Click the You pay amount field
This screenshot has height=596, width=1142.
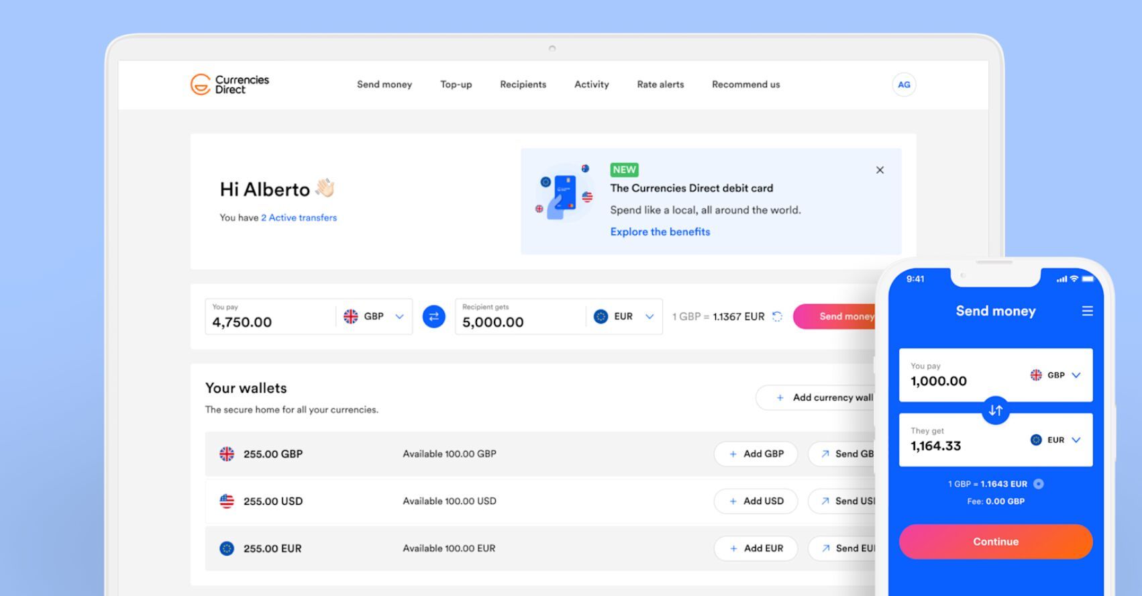pos(268,322)
